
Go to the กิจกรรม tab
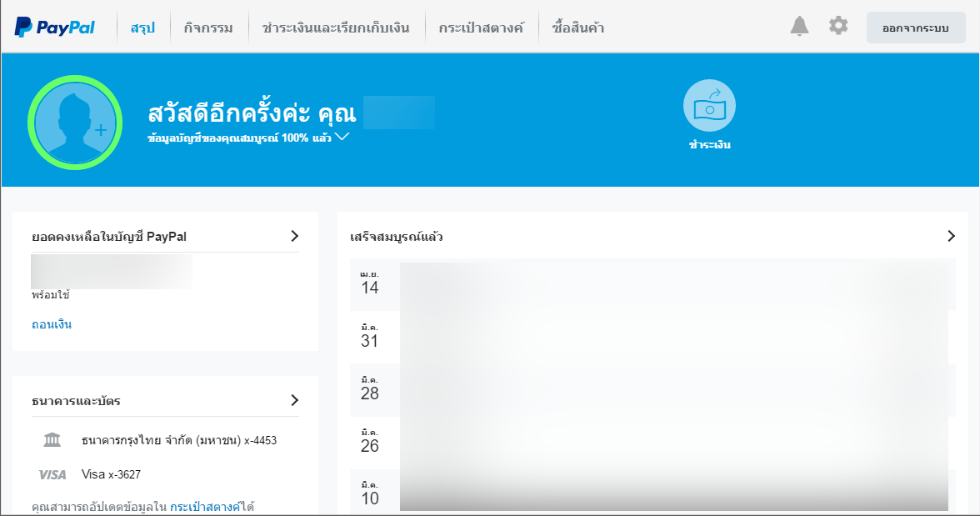[208, 28]
